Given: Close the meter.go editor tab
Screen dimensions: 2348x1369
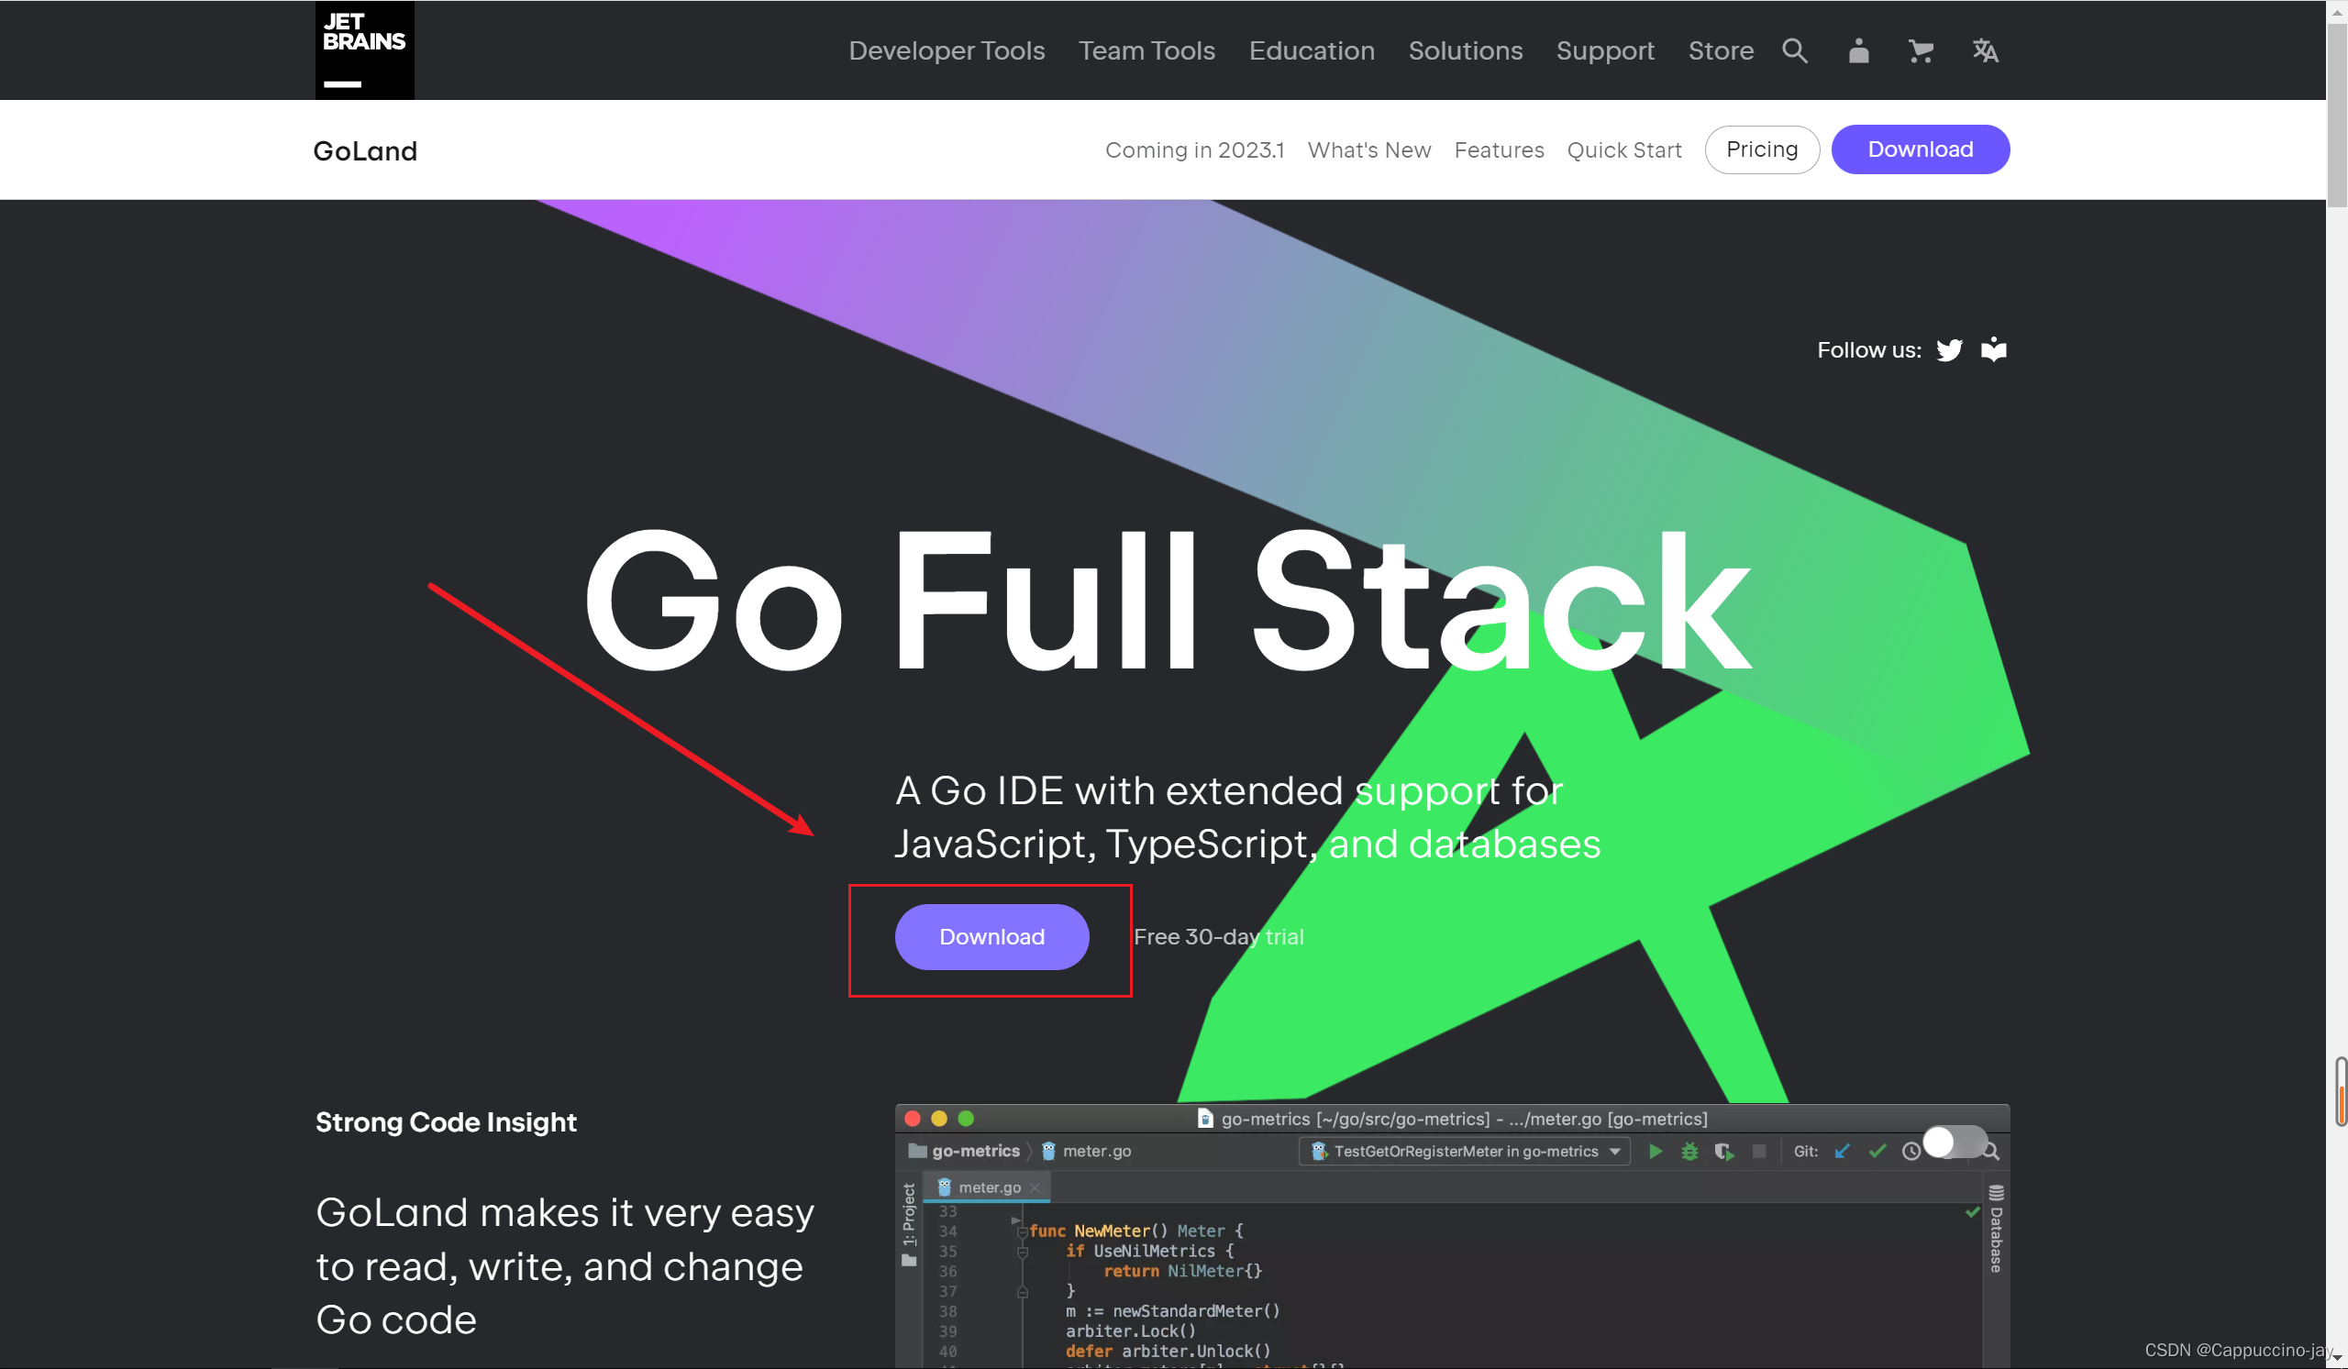Looking at the screenshot, I should tap(1035, 1188).
